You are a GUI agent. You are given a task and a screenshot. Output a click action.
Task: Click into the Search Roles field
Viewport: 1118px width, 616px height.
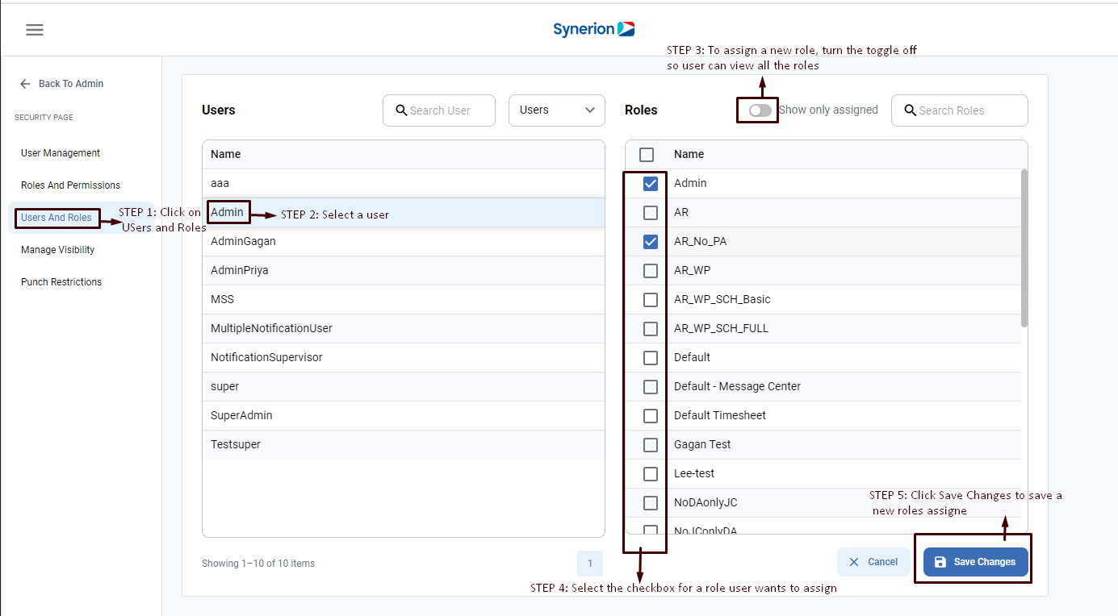960,110
